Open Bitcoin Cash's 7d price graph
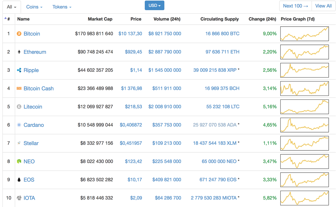This screenshot has height=207, width=336. pyautogui.click(x=305, y=89)
